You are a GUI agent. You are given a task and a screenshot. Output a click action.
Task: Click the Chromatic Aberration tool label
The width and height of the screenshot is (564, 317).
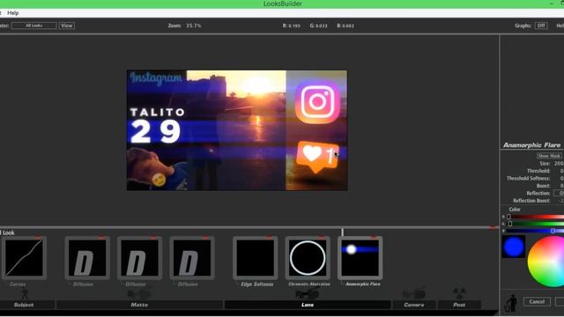coord(309,284)
